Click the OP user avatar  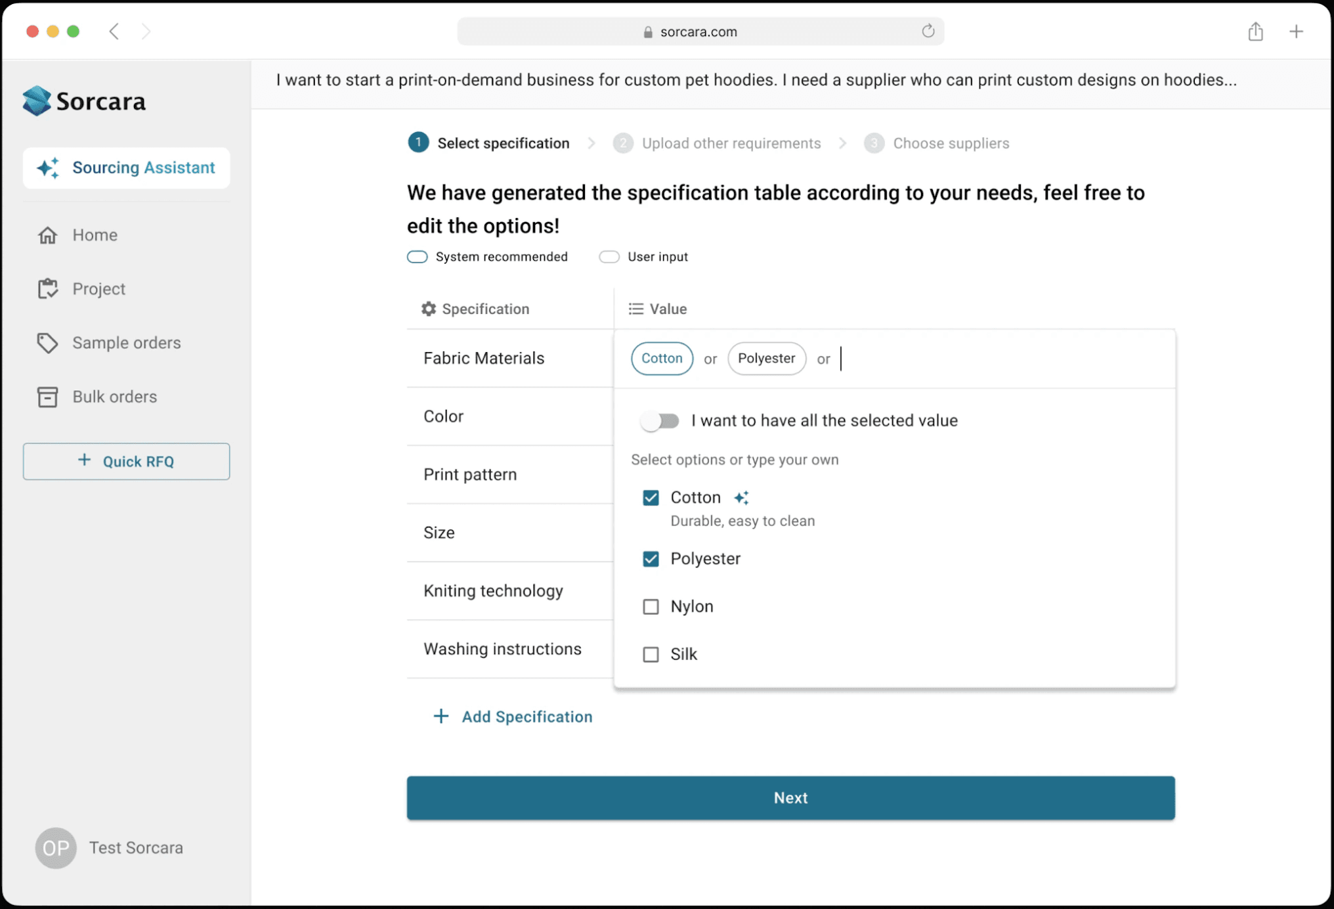tap(56, 848)
